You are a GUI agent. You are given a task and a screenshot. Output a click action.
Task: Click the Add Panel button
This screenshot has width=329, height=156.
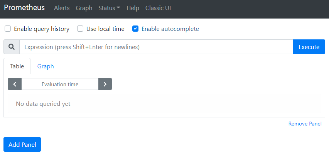[x=22, y=144]
